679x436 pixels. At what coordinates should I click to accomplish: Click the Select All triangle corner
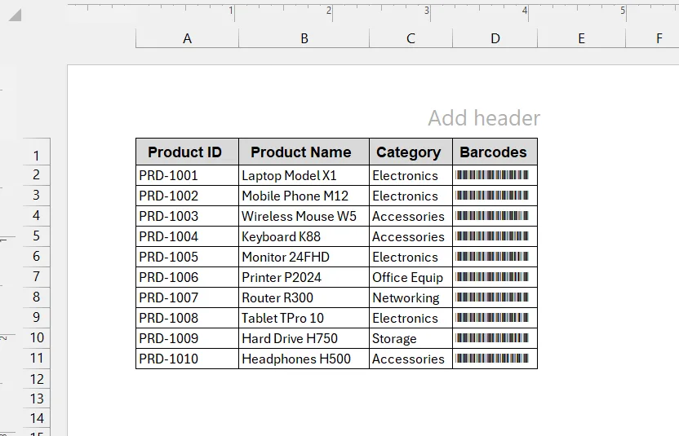coord(16,15)
